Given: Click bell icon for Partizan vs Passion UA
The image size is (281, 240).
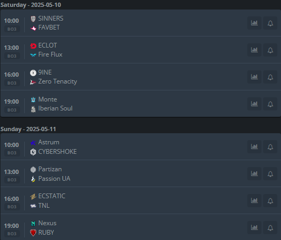Looking at the screenshot, I should coord(270,174).
